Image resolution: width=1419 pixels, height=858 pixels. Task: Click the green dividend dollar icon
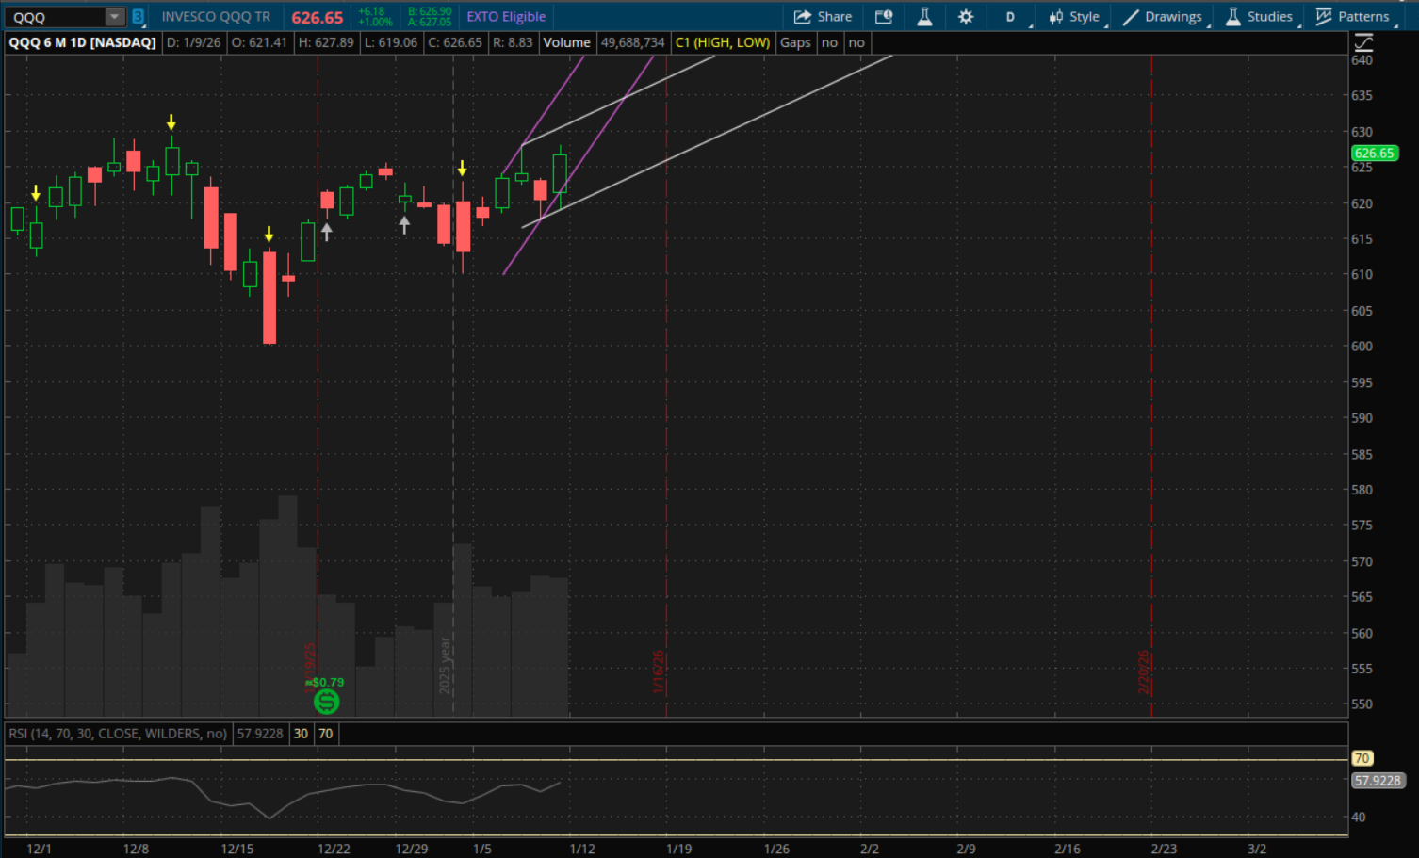(x=326, y=702)
